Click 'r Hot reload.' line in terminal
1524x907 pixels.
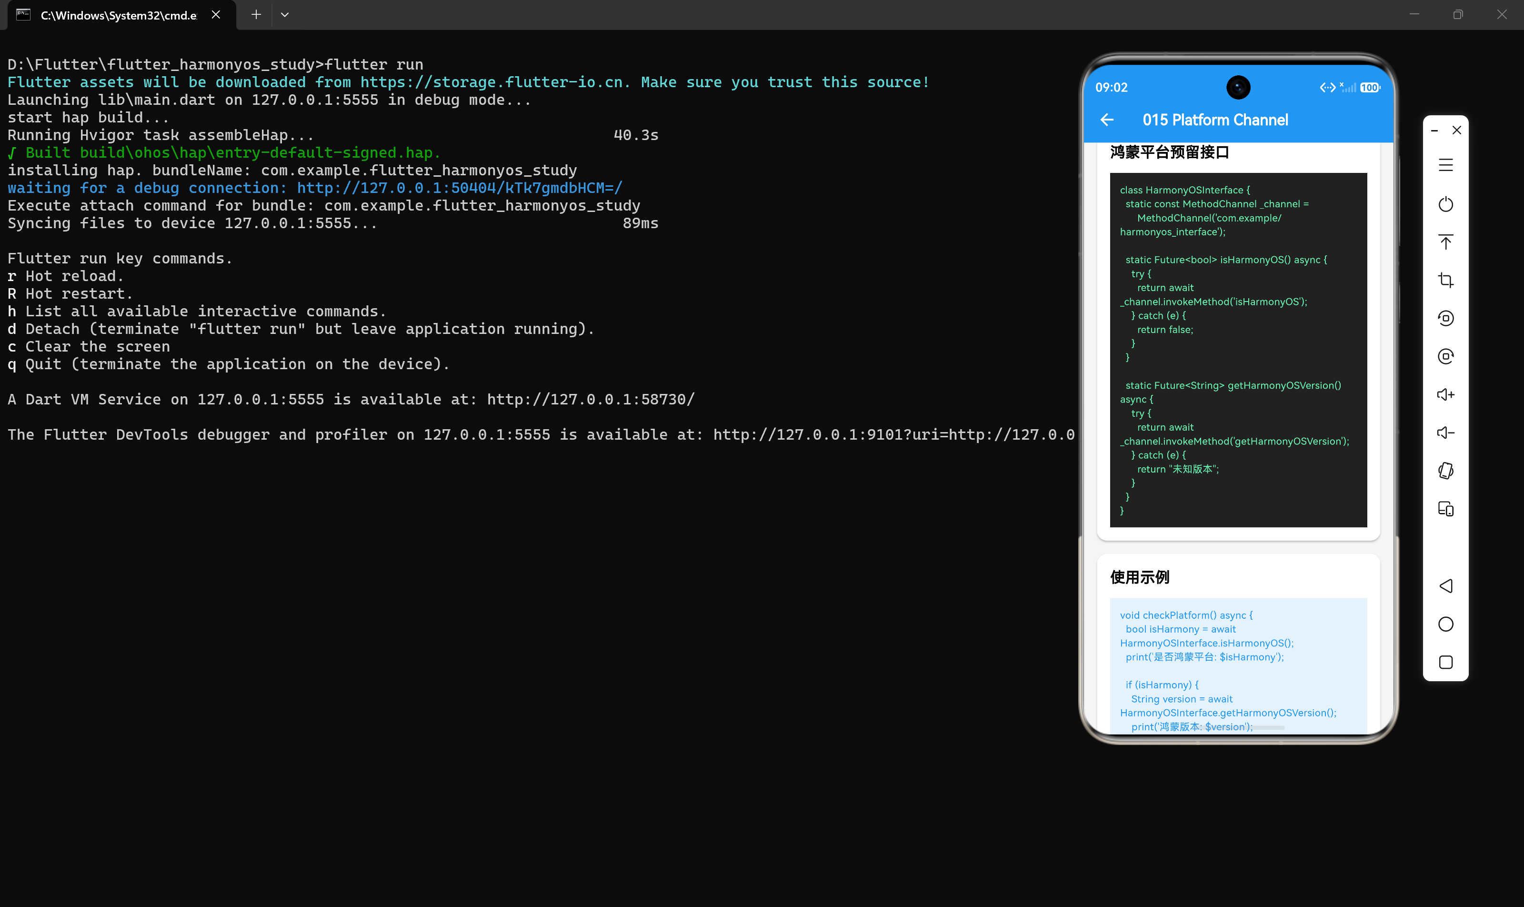pos(65,276)
